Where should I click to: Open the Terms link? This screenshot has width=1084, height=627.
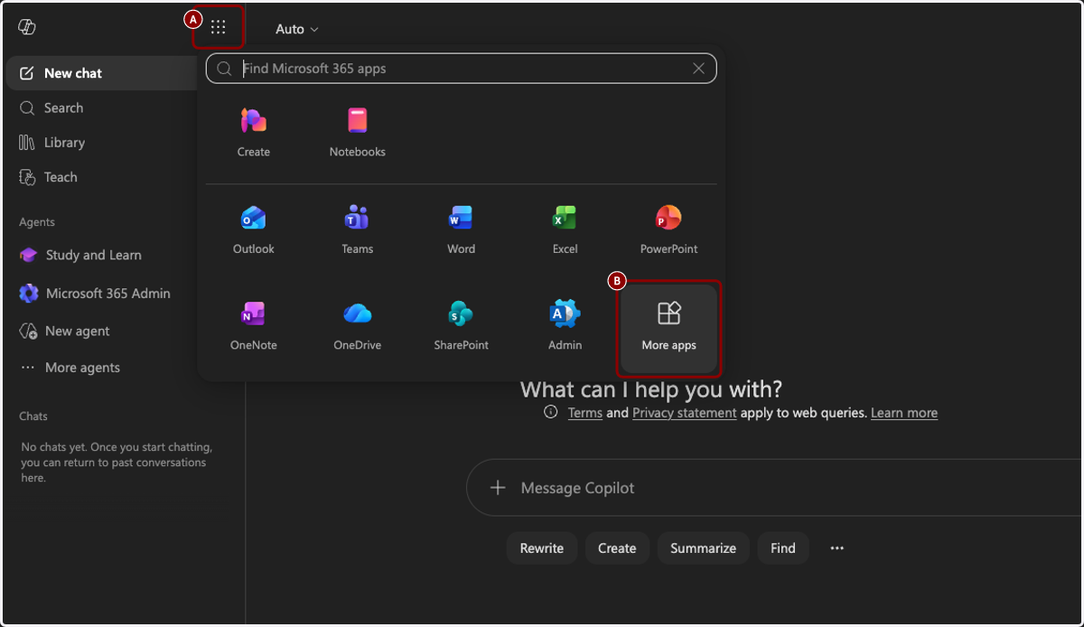585,413
